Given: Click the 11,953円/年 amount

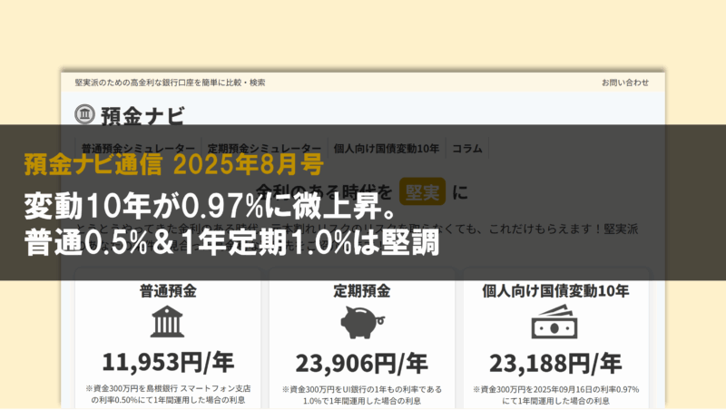Looking at the screenshot, I should [x=168, y=363].
